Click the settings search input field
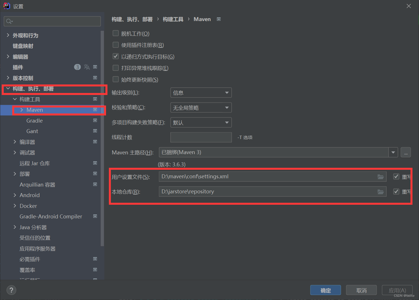 (52, 21)
